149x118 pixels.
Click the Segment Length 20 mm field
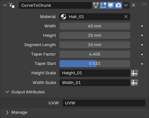pyautogui.click(x=95, y=45)
